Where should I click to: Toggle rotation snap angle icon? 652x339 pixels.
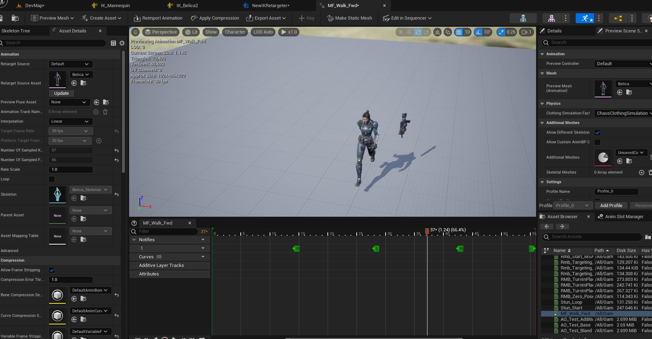(478, 32)
